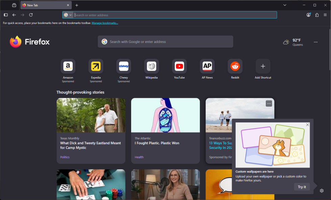Click the Manage bookmarks link

[105, 23]
